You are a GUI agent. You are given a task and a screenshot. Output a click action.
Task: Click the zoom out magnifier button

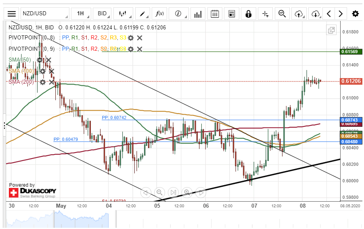(159, 192)
